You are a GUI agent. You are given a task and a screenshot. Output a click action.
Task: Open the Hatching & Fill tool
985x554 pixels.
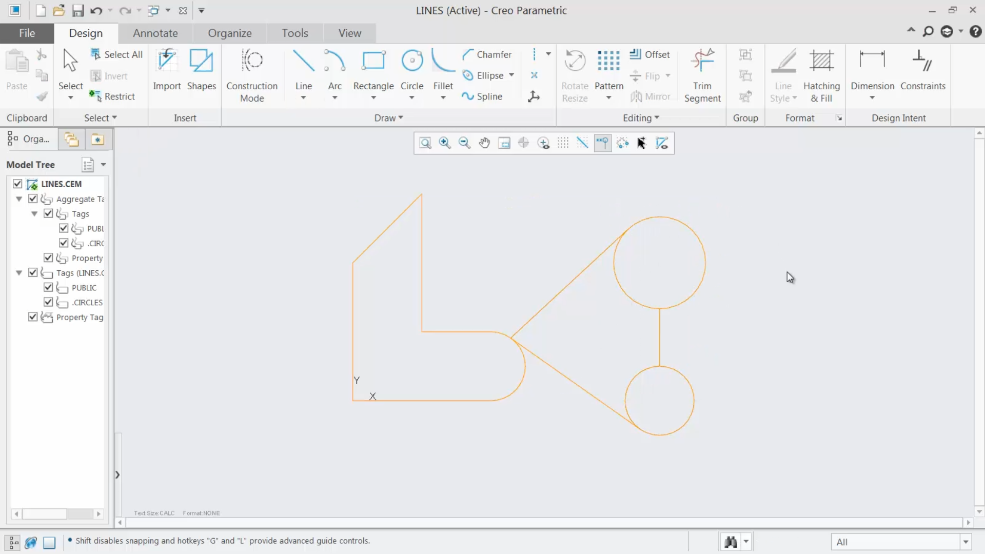point(822,74)
